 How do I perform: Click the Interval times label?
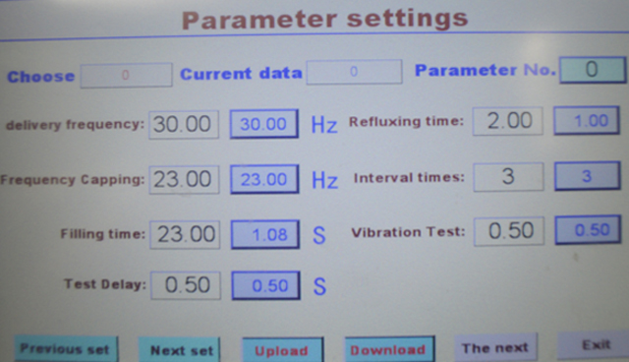pos(409,177)
